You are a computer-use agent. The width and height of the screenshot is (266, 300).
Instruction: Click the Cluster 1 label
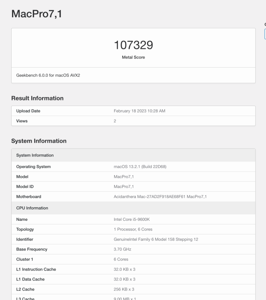click(x=25, y=259)
